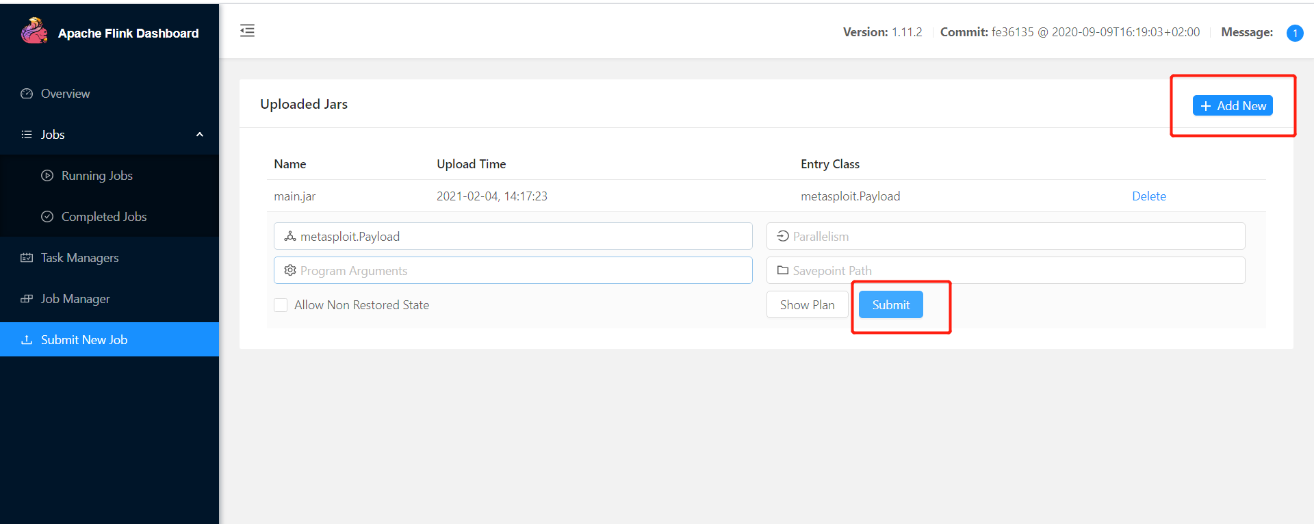Focus the Savepoint Path field

tap(1006, 270)
